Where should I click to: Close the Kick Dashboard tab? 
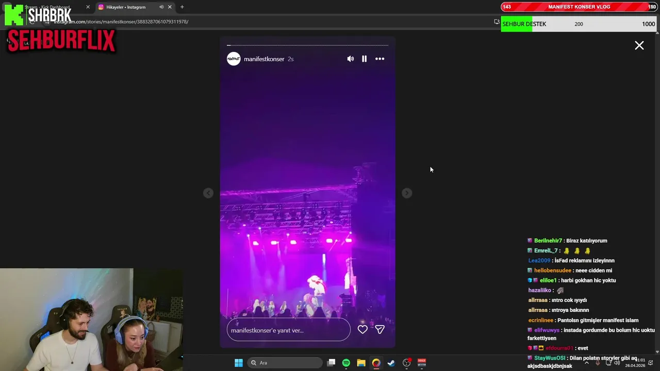(88, 7)
